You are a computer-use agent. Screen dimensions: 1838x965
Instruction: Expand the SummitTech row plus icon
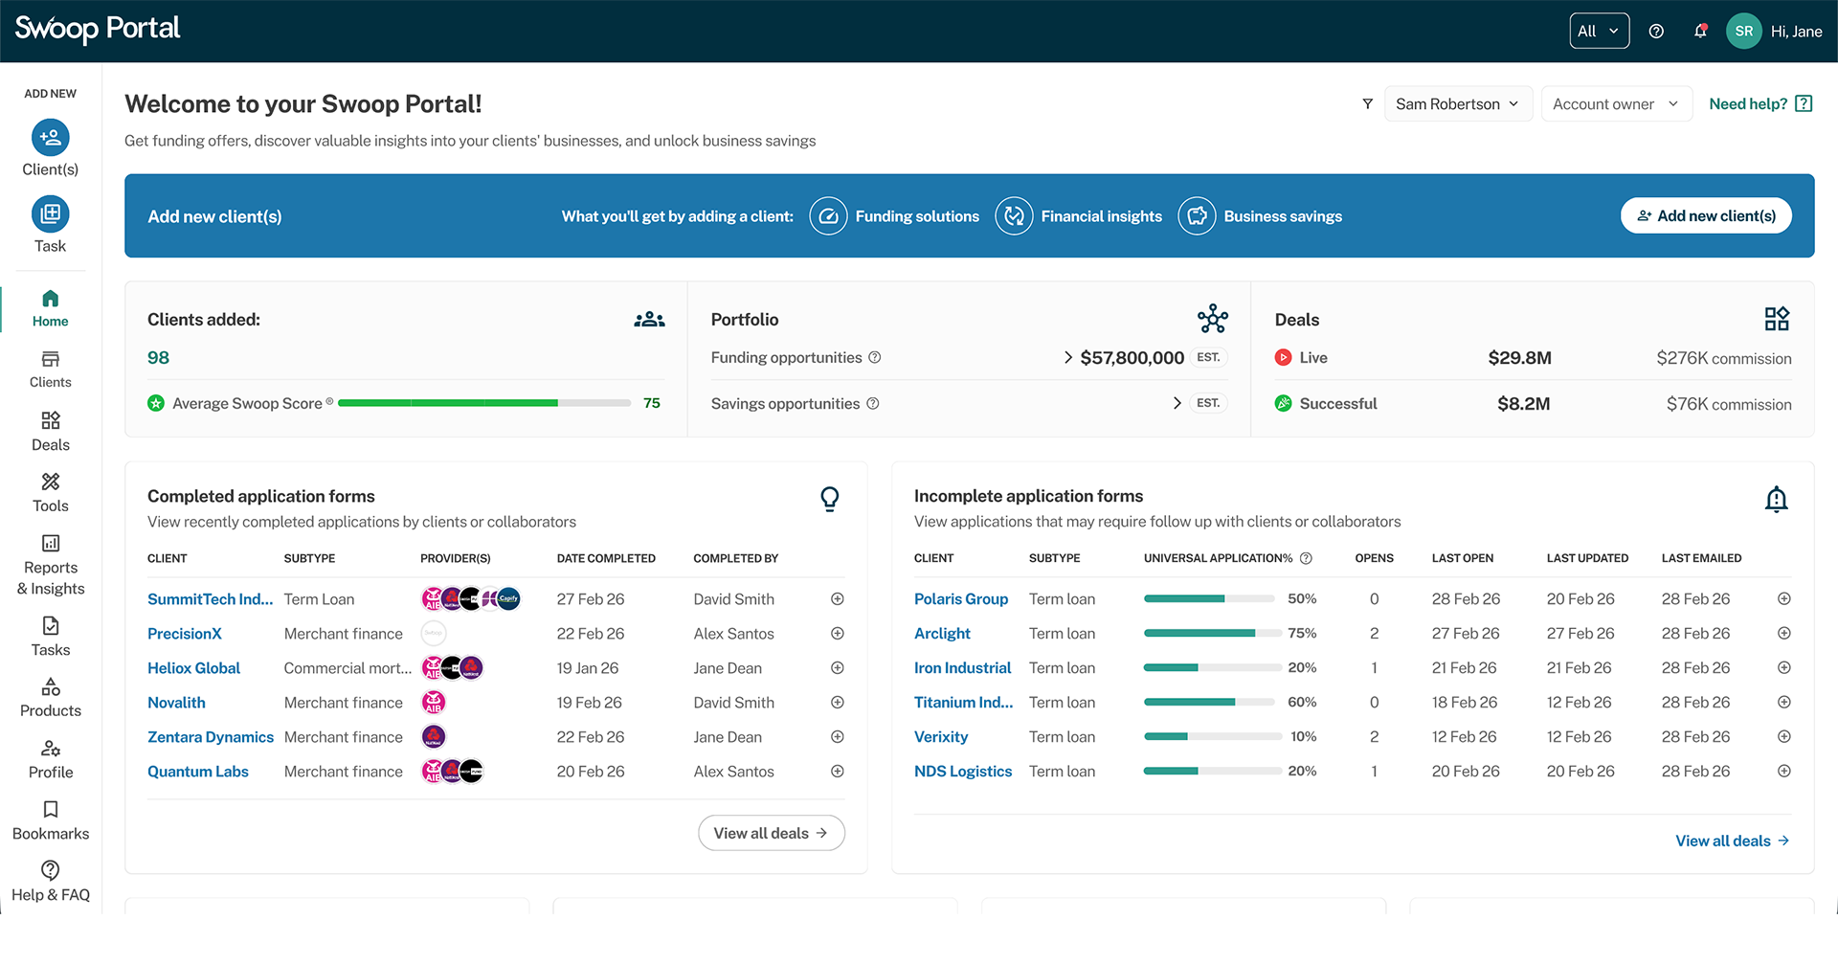coord(837,599)
